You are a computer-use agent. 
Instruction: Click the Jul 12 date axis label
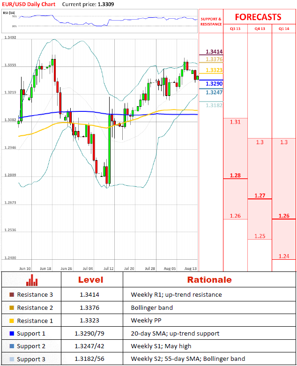point(108,269)
